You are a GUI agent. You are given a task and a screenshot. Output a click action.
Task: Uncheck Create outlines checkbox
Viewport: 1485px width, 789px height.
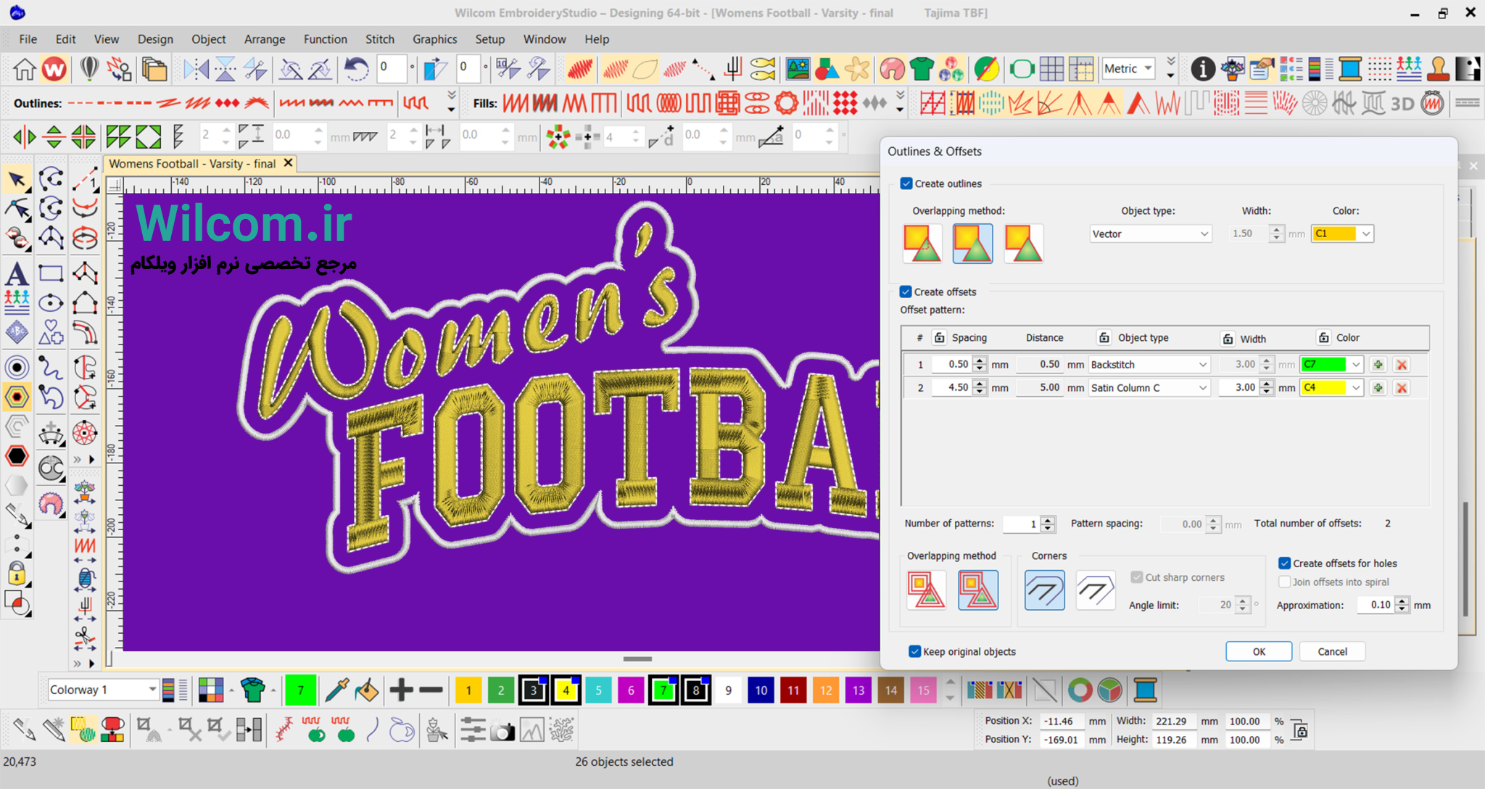coord(906,183)
